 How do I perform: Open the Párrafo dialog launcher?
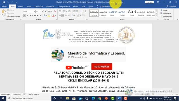coord(87,20)
